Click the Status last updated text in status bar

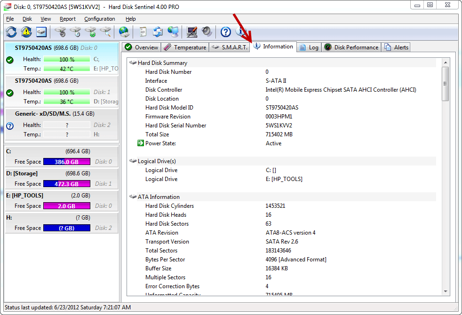click(68, 307)
